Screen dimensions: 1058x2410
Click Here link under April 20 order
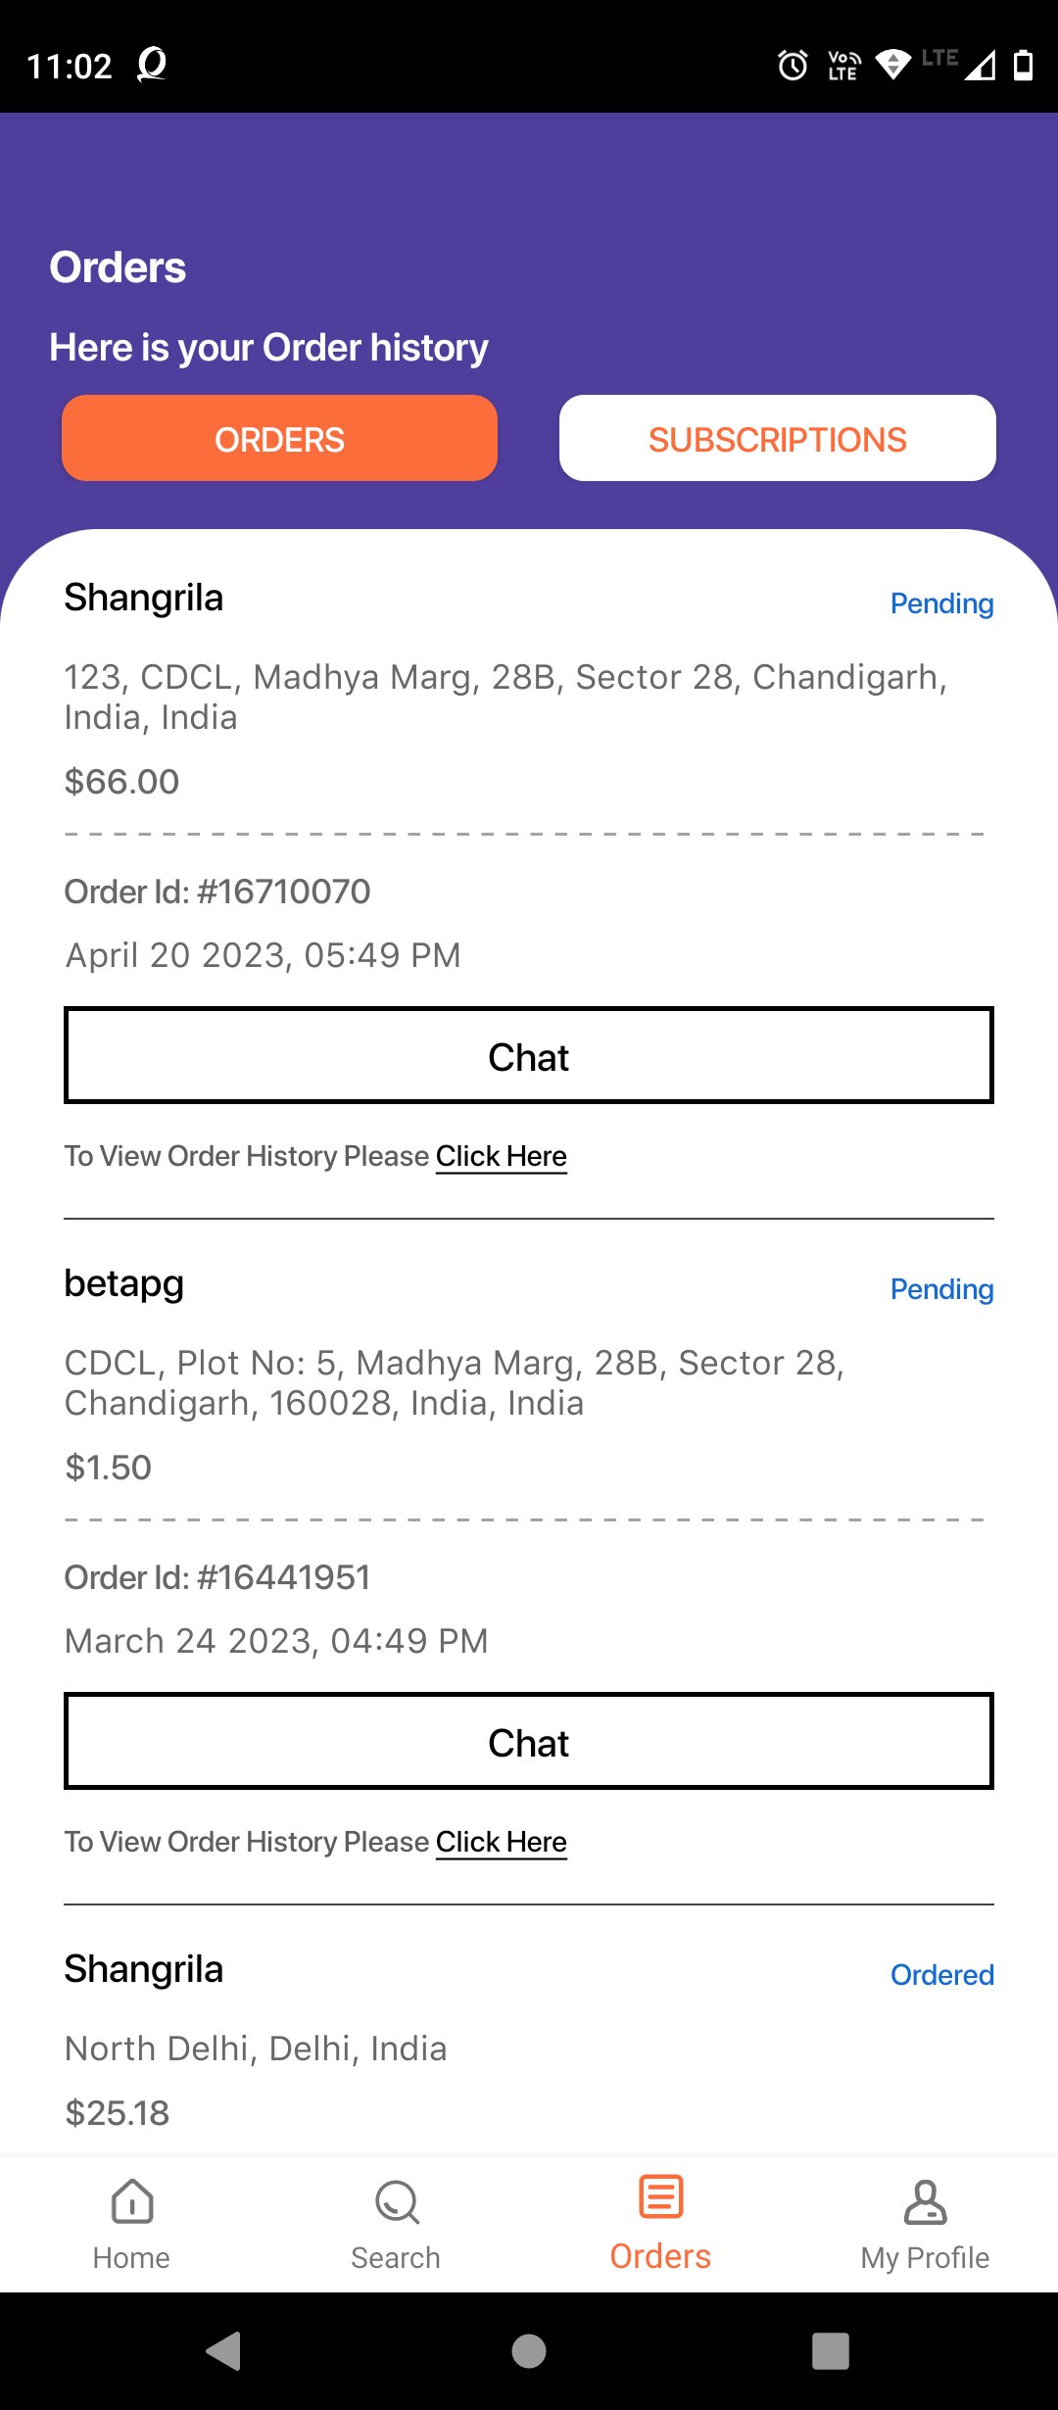tap(502, 1156)
